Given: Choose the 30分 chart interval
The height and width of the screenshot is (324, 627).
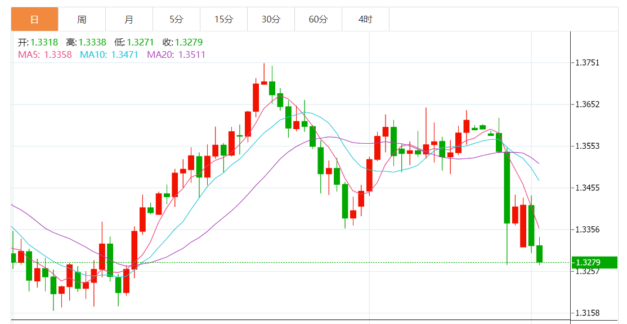Looking at the screenshot, I should (x=271, y=20).
